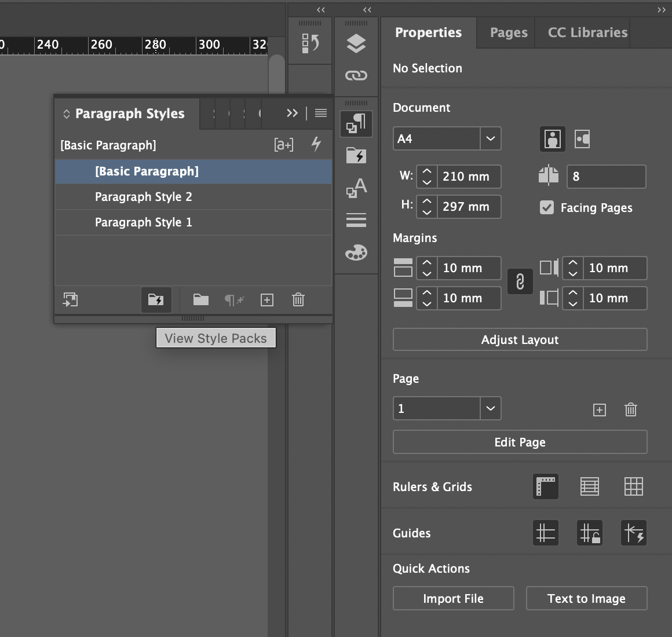Open the Layers panel icon
672x637 pixels.
pyautogui.click(x=356, y=43)
